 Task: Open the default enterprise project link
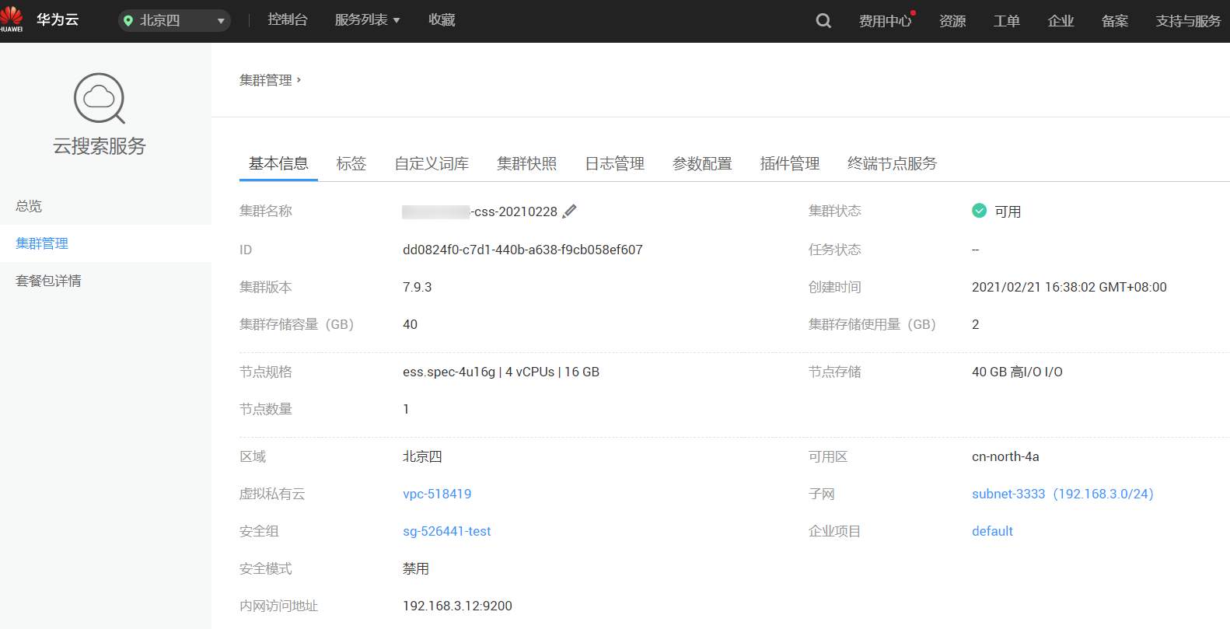(x=992, y=531)
